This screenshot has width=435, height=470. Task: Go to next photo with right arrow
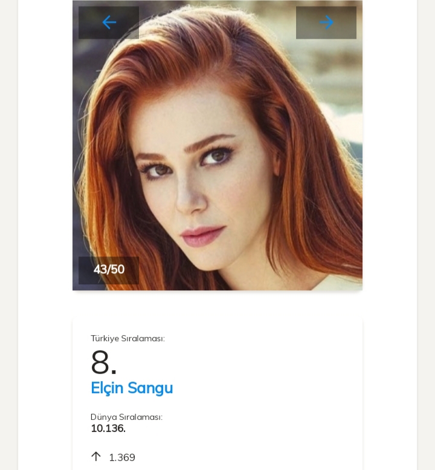pyautogui.click(x=326, y=22)
